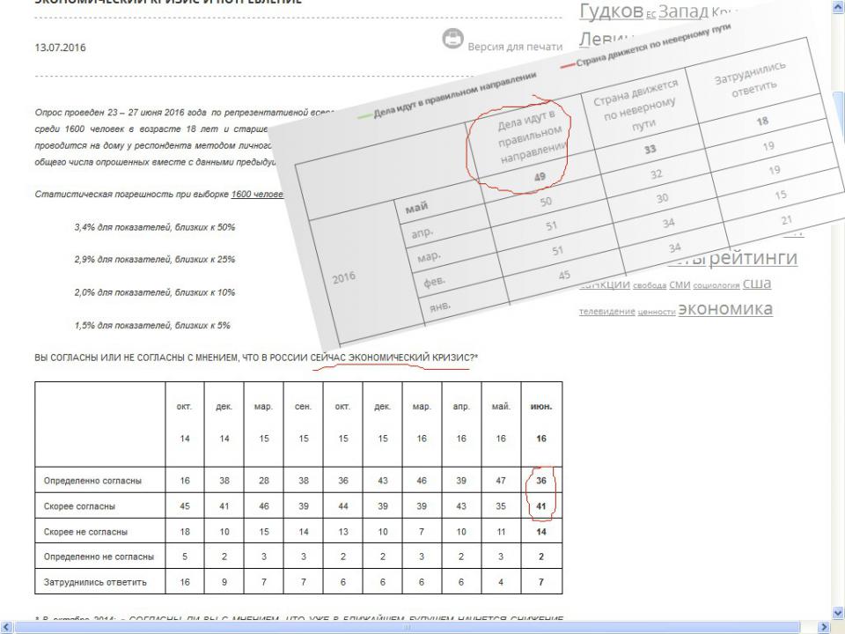Click the vertical scrollbar up arrow
The width and height of the screenshot is (845, 634).
point(836,6)
